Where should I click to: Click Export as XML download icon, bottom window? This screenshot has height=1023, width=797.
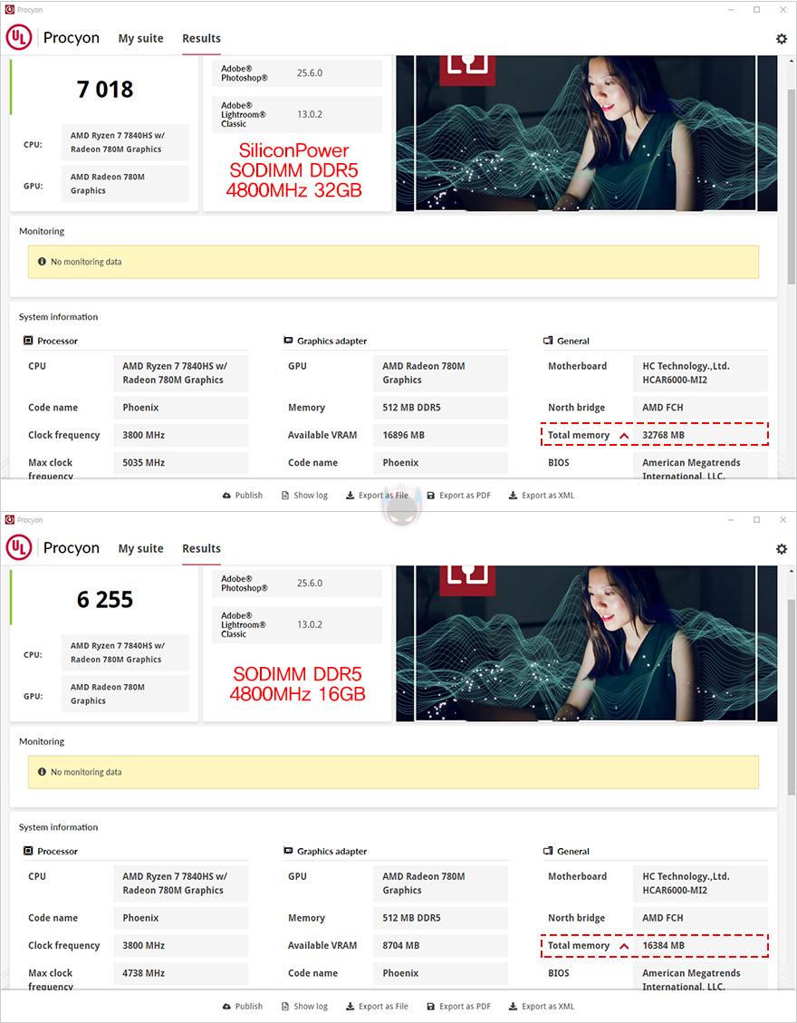point(514,1007)
